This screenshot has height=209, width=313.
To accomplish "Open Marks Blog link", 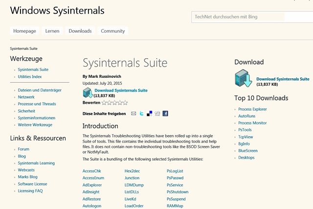I will click(27, 177).
